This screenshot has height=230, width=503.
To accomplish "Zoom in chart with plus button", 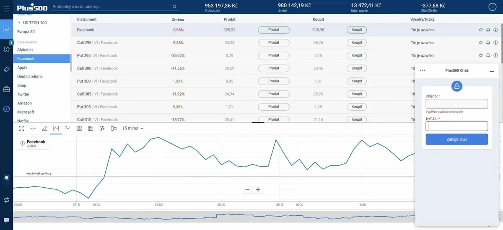I will 258,189.
